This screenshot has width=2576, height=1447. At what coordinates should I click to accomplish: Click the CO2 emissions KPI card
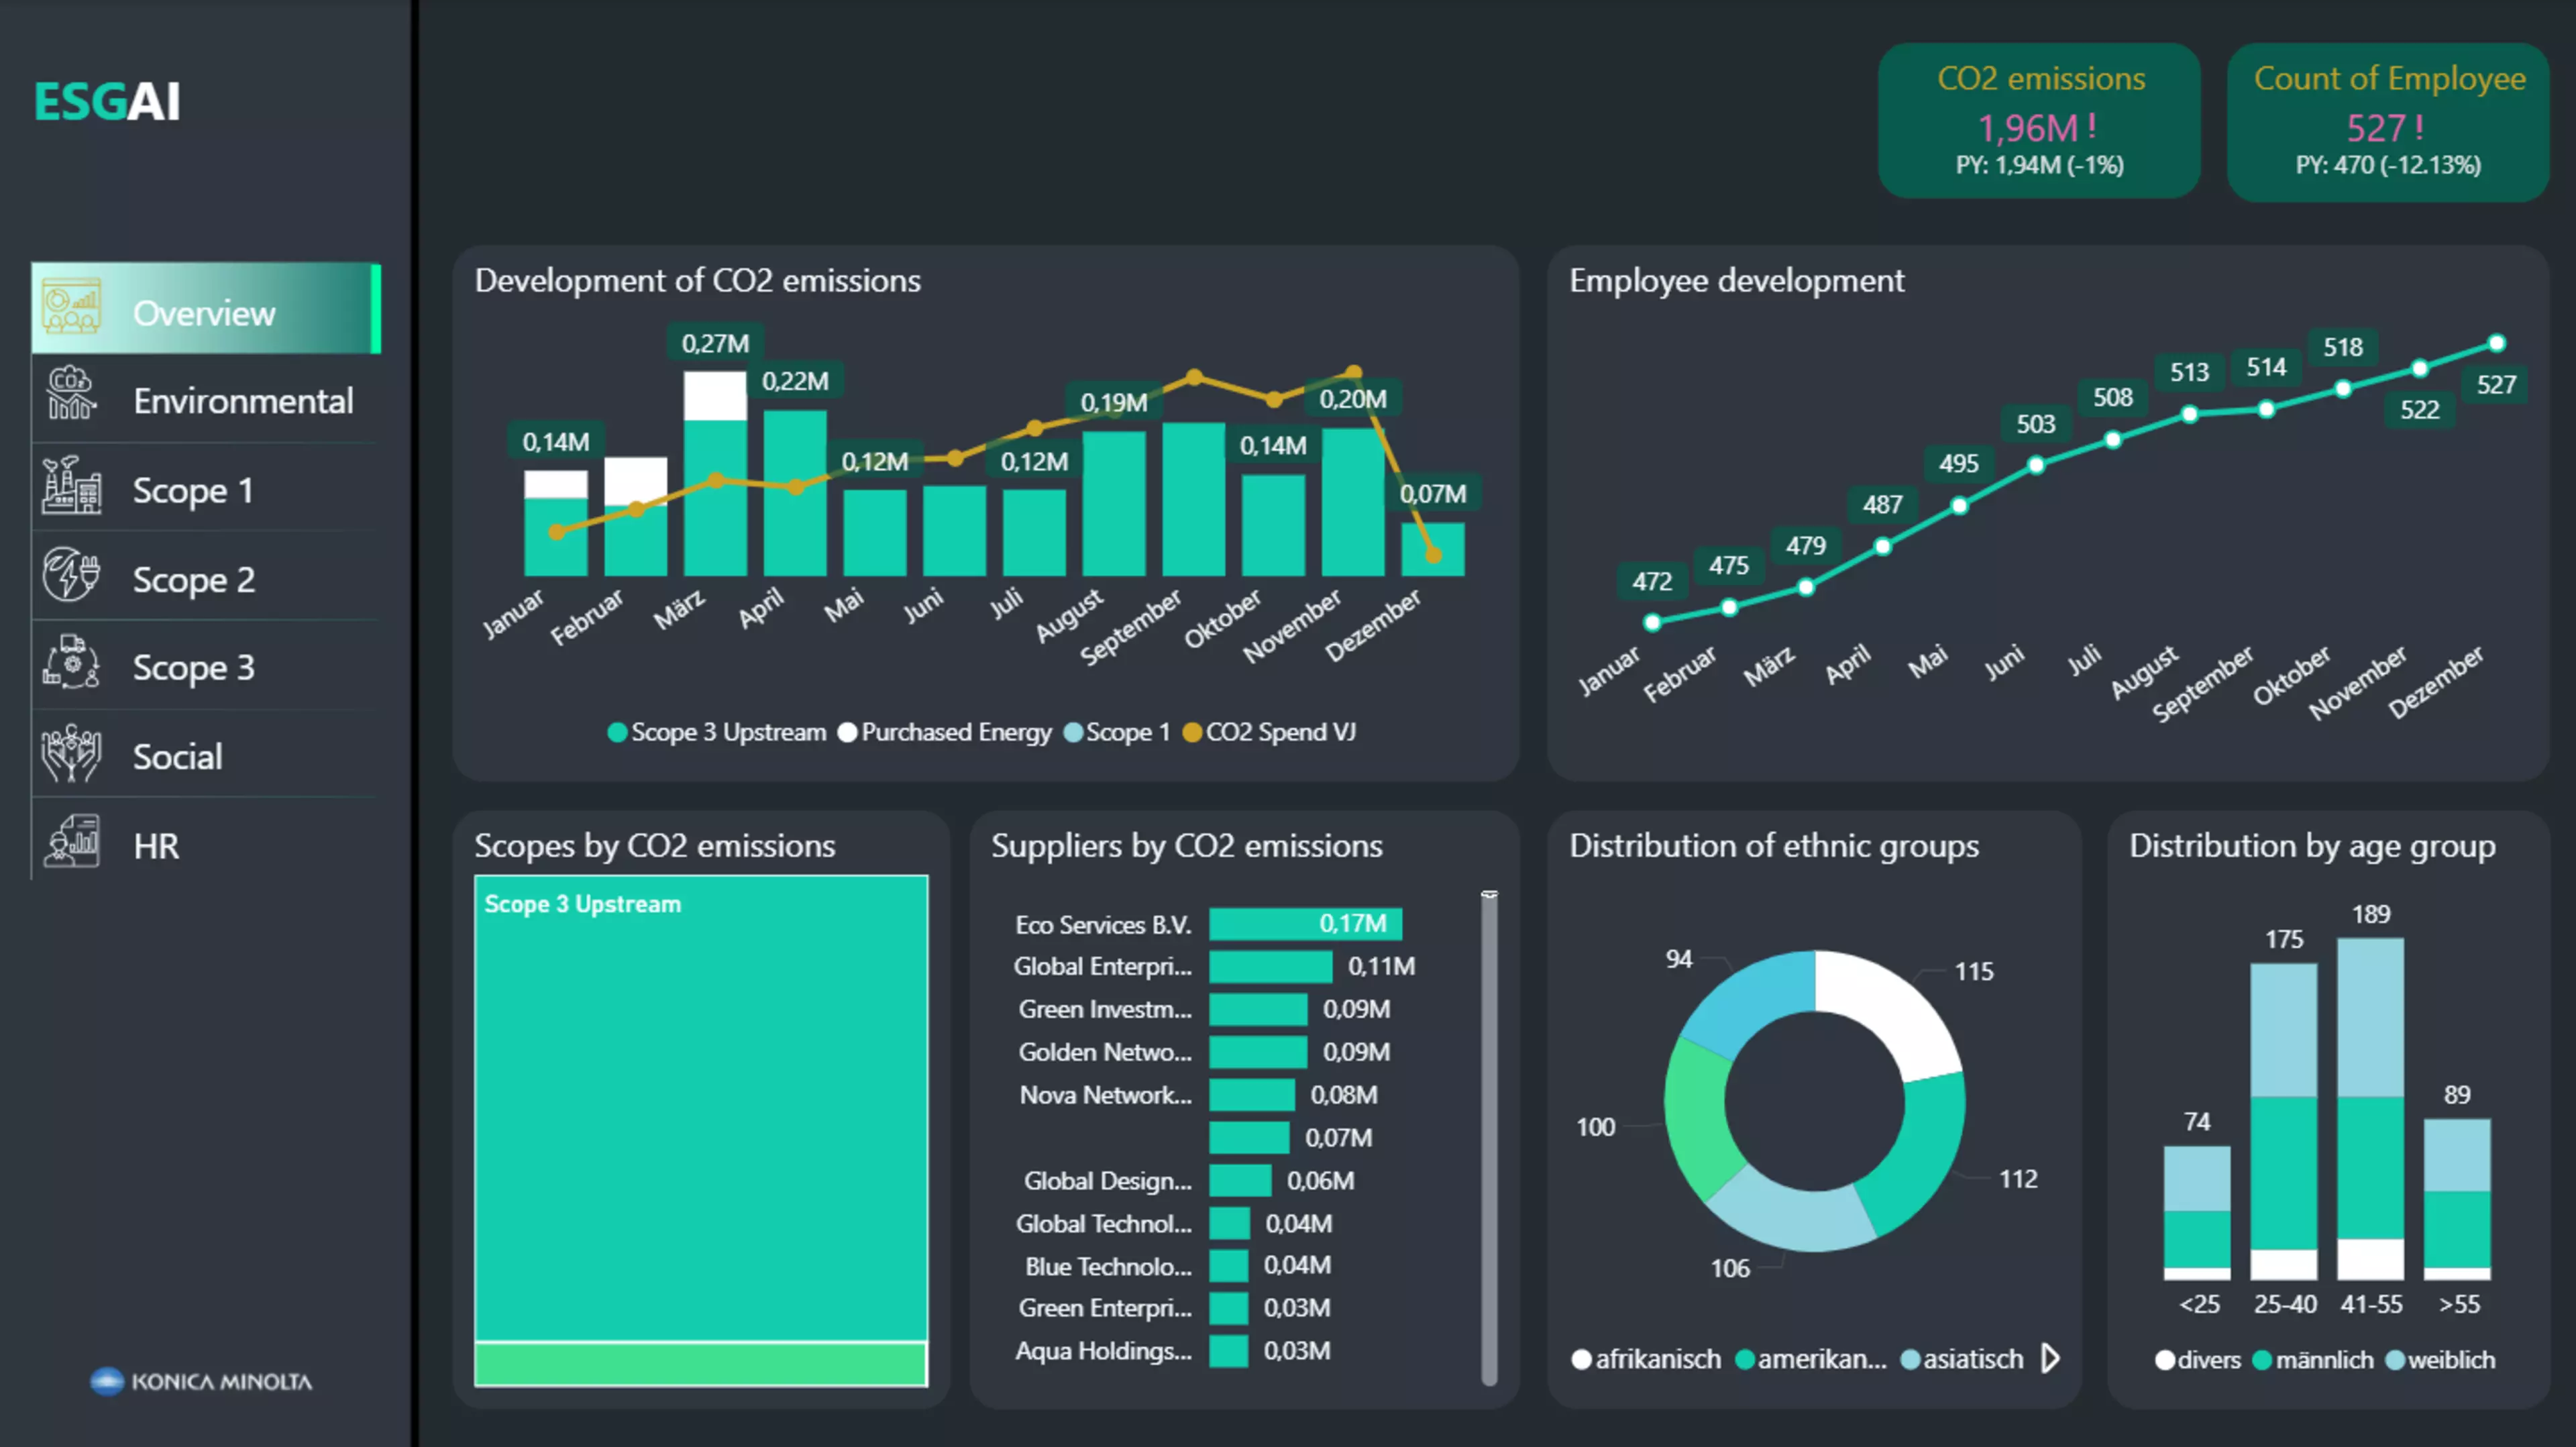[x=2039, y=121]
